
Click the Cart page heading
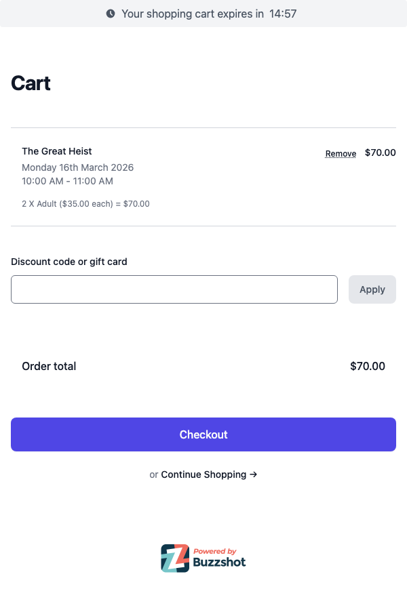[x=30, y=83]
